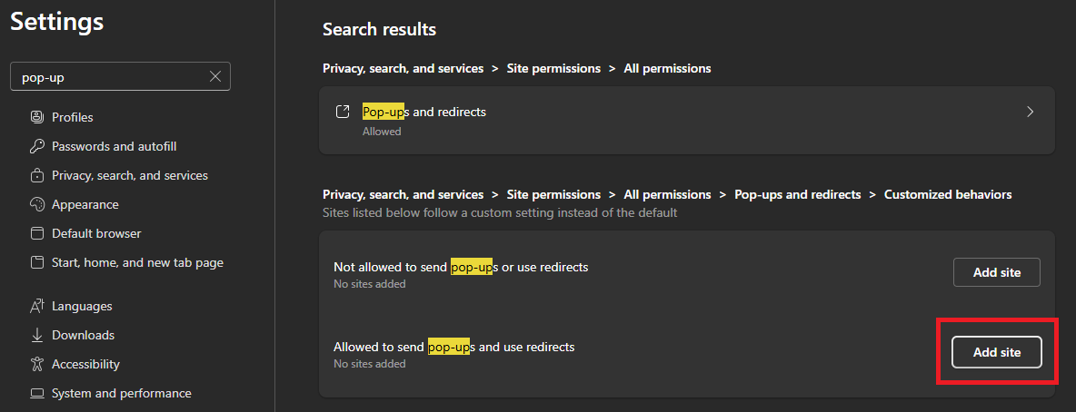Image resolution: width=1076 pixels, height=412 pixels.
Task: Click the Customized behaviors breadcrumb
Action: tap(947, 194)
